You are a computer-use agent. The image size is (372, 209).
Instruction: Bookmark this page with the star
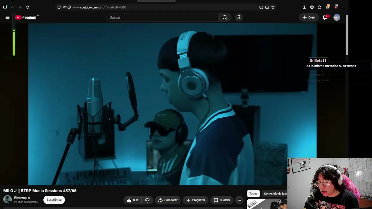tap(273, 7)
